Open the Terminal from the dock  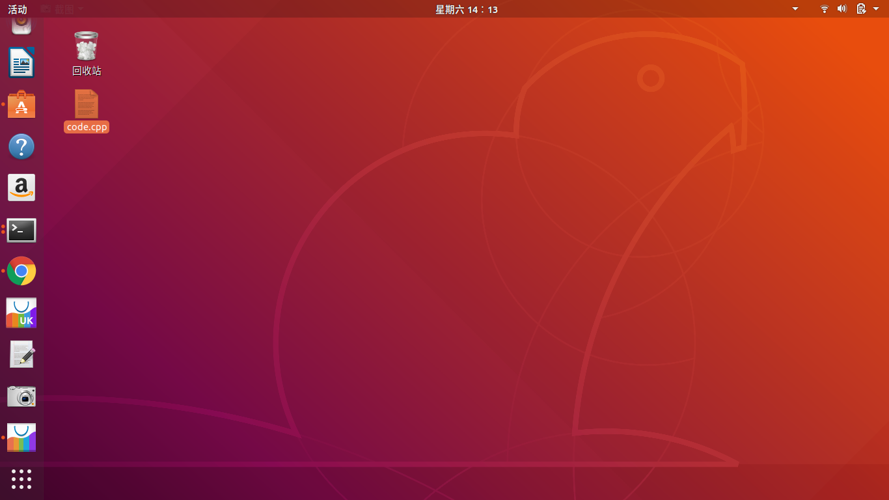click(x=21, y=230)
